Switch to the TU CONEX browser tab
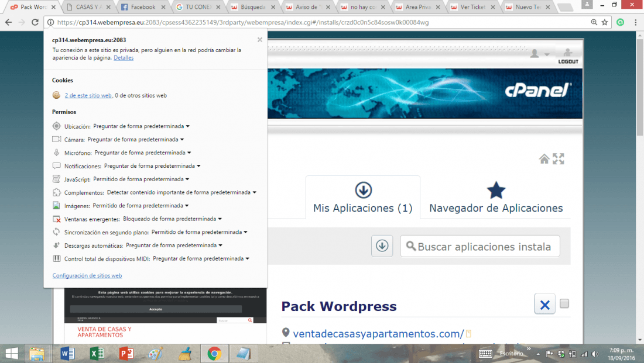The image size is (644, 363). [198, 7]
